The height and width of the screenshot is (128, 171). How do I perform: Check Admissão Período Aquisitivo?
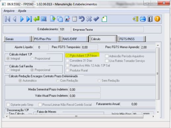107,56
